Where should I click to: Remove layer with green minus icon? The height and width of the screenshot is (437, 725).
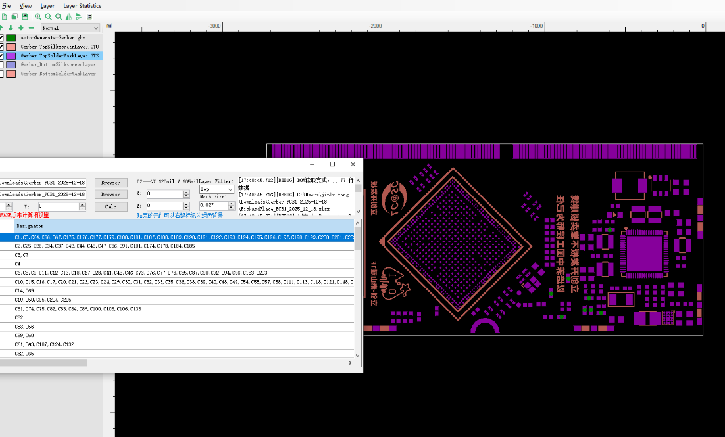[x=31, y=28]
